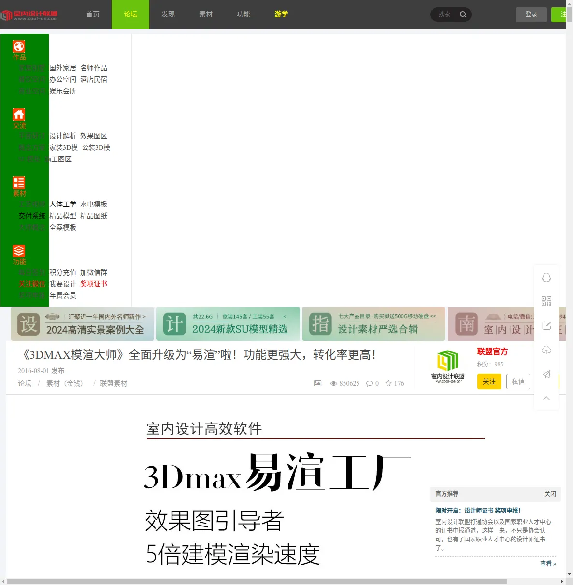The width and height of the screenshot is (573, 585).
Task: Open the 年费会员 link
Action: click(63, 295)
